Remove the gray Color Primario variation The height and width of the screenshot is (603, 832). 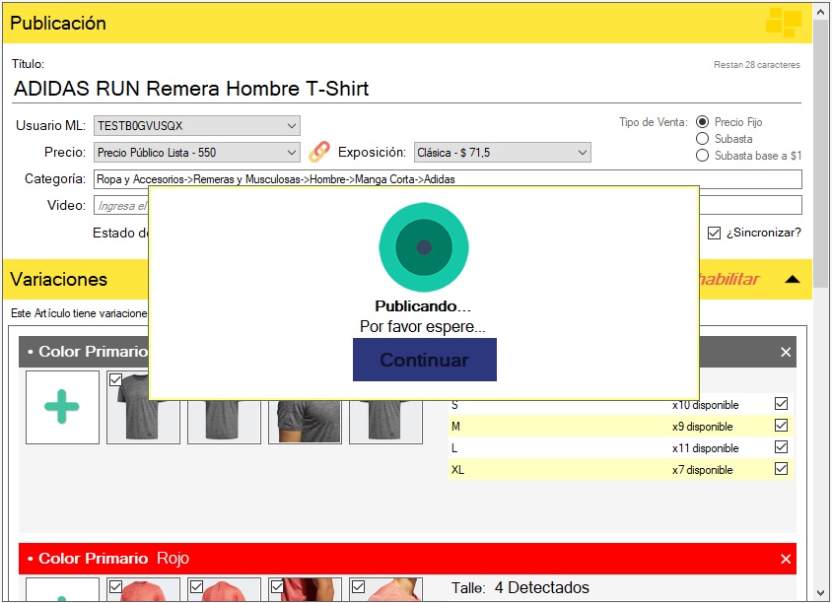tap(786, 352)
